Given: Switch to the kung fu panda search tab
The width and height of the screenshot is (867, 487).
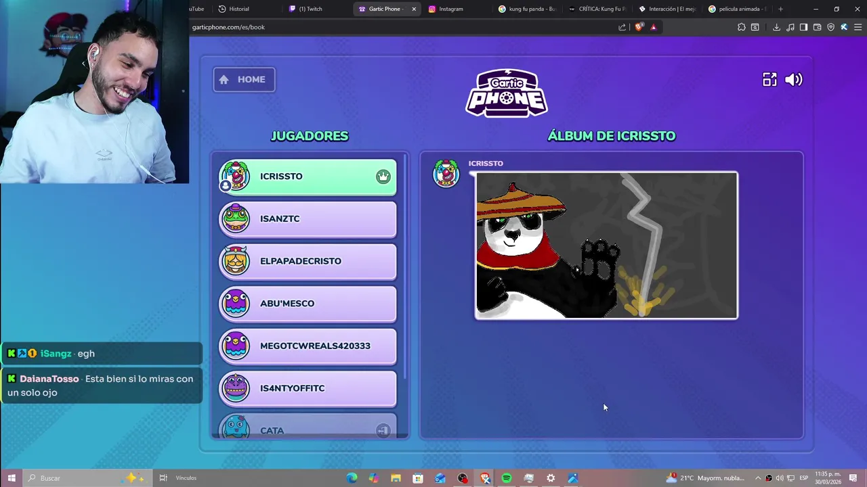Looking at the screenshot, I should [528, 9].
